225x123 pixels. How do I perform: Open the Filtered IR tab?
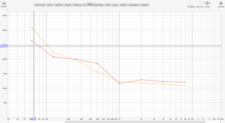coord(77,5)
